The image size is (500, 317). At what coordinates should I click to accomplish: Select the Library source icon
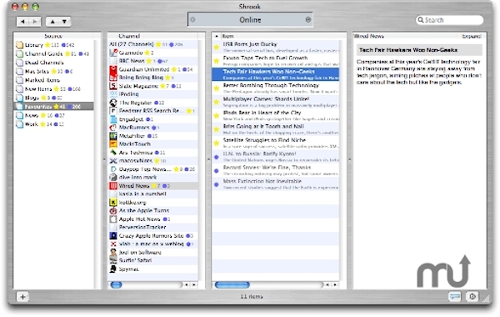tap(19, 45)
